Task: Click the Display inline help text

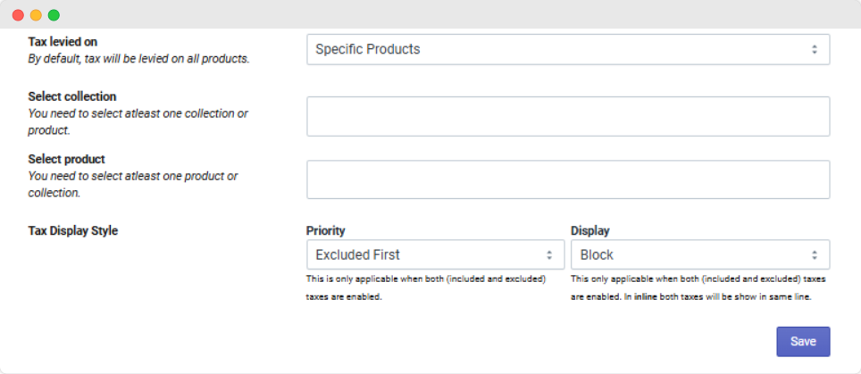Action: [x=697, y=287]
